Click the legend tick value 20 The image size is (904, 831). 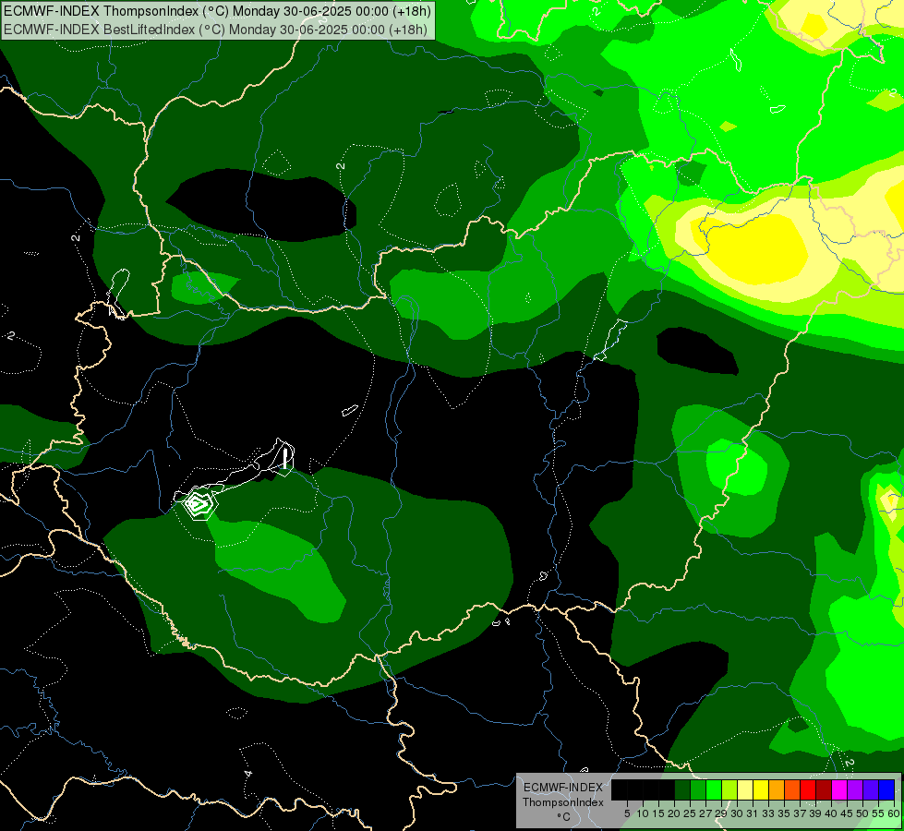click(x=675, y=813)
